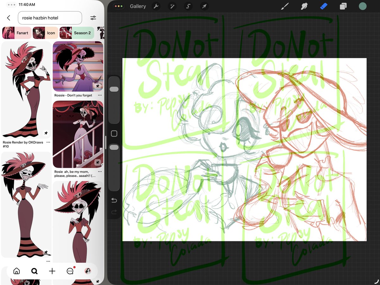The height and width of the screenshot is (285, 380).
Task: Open 'Rosie Render by OKDraws' pin
Action: [26, 90]
